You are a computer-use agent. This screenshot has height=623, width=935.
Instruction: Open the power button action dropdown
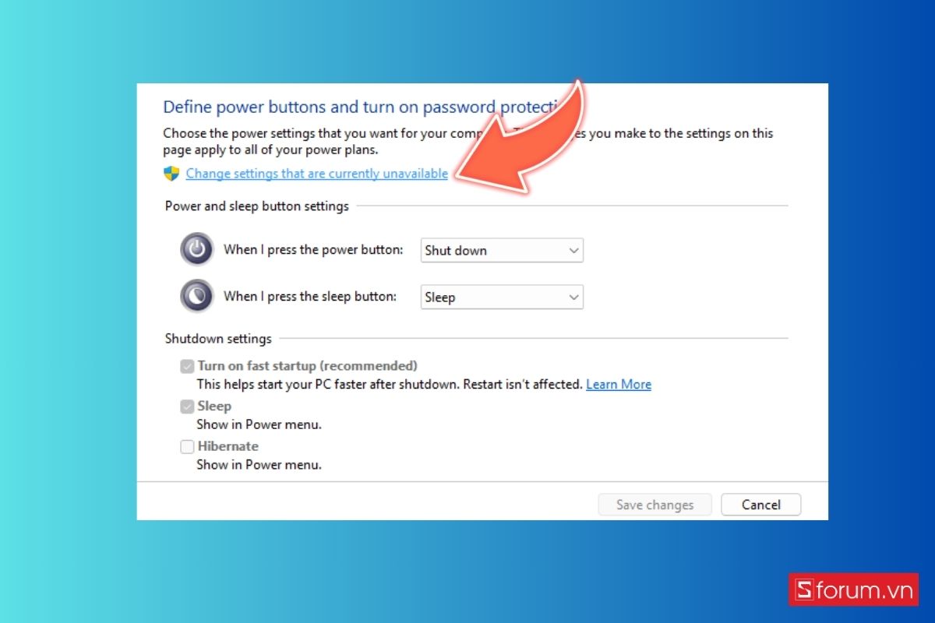point(502,250)
